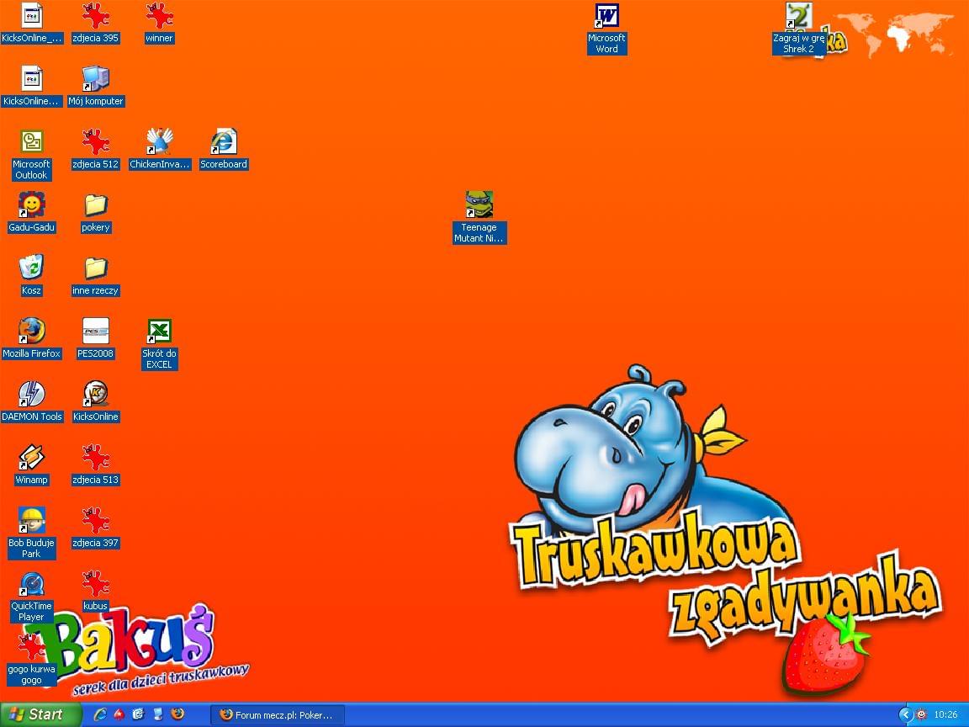Launch Firefox from the Quick Launch bar
This screenshot has height=727, width=969.
point(178,714)
